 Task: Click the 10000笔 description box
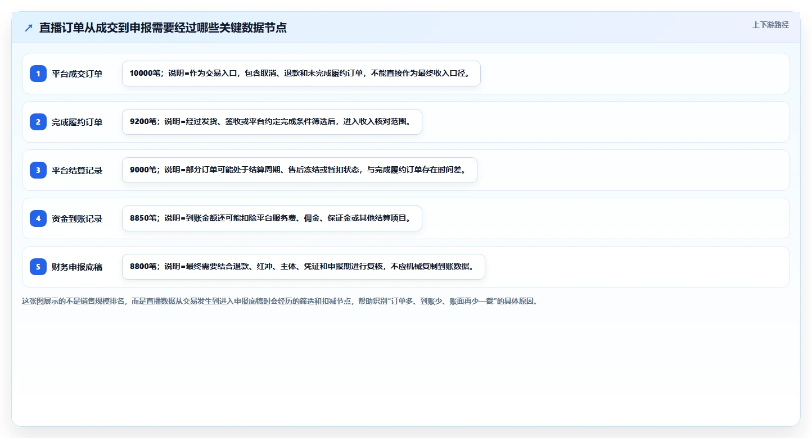(x=301, y=74)
